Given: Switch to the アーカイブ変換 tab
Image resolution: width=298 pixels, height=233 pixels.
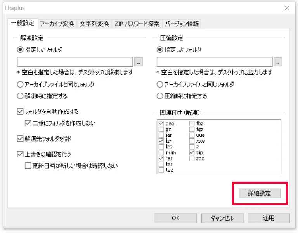Looking at the screenshot, I should pos(57,24).
